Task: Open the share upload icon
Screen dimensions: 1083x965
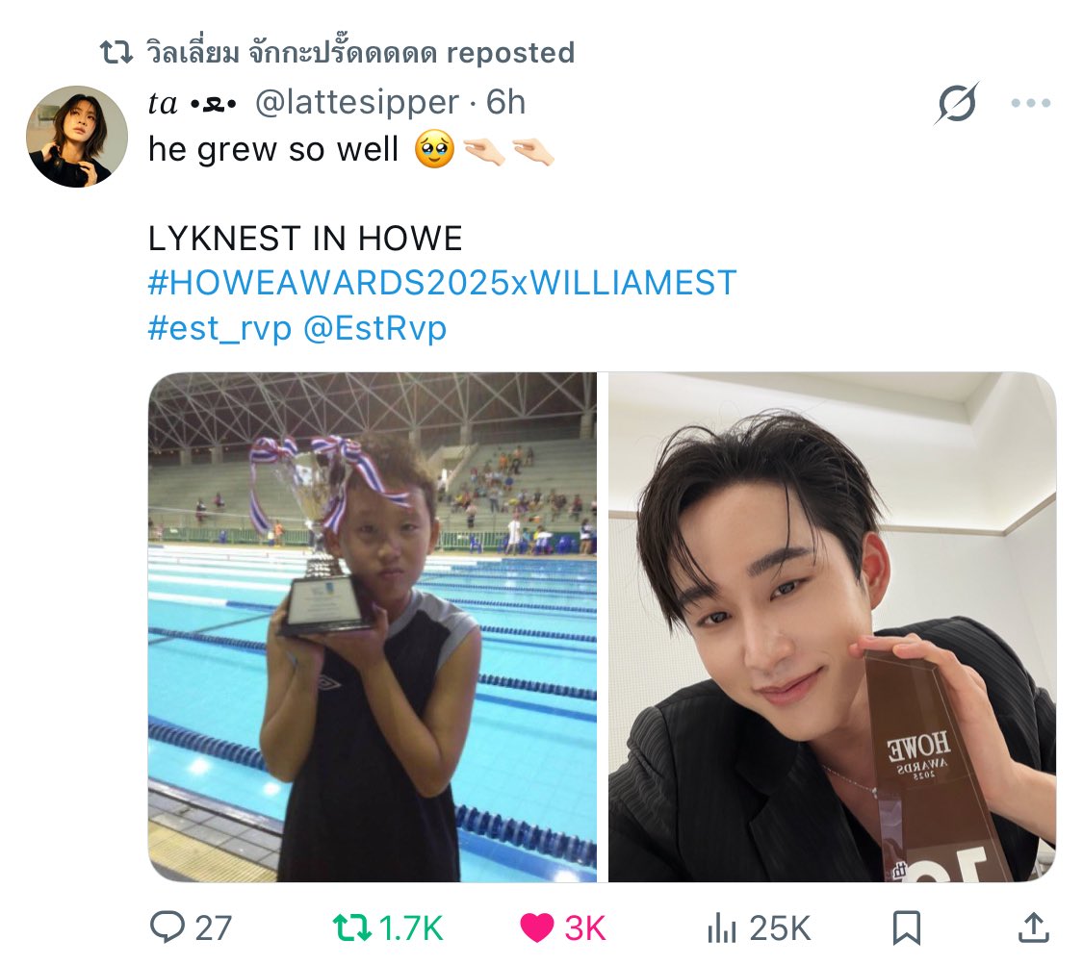Action: tap(1034, 927)
